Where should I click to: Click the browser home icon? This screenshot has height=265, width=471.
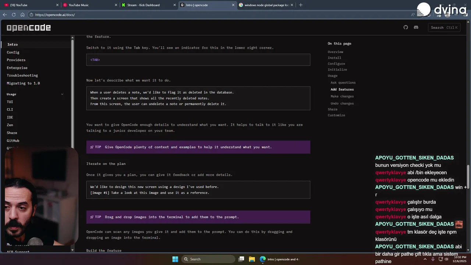(22, 15)
